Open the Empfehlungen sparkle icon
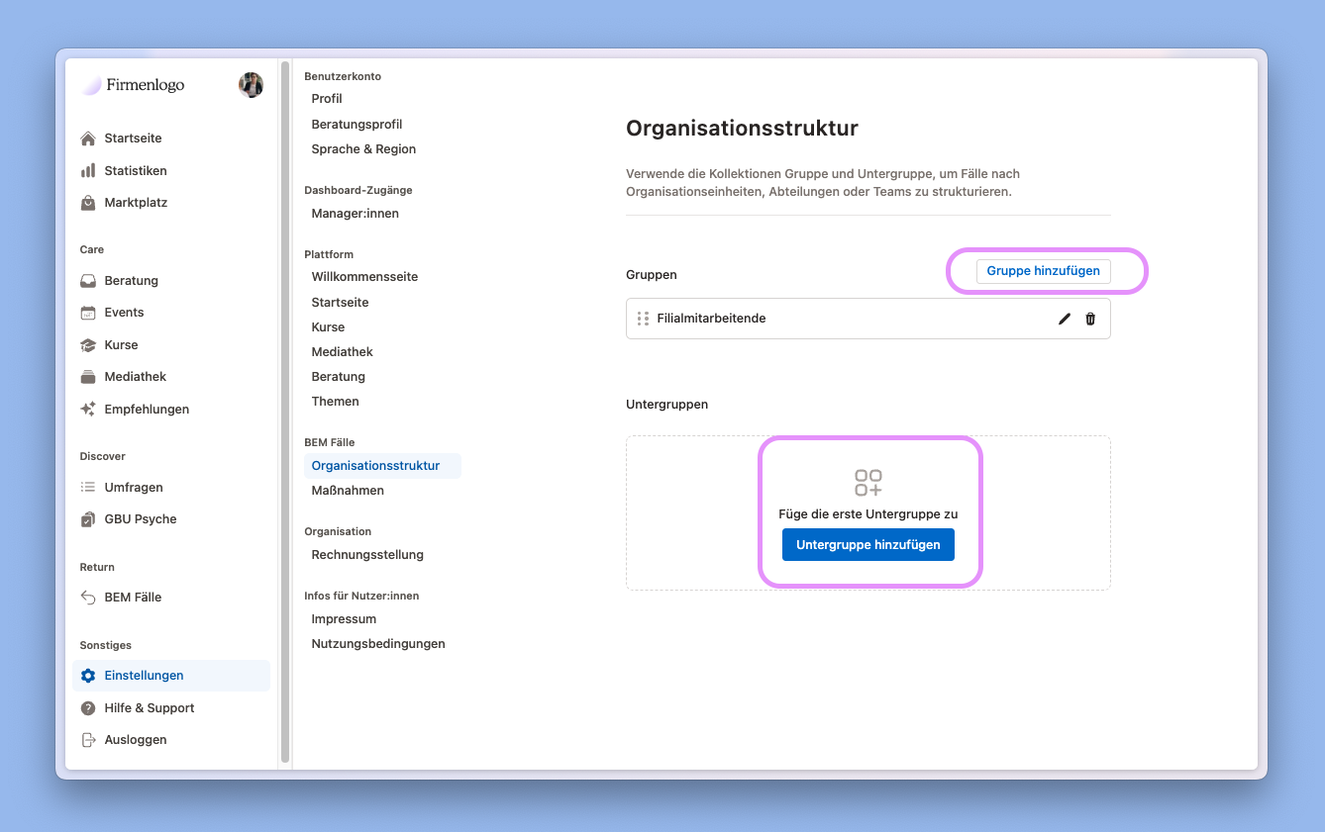The height and width of the screenshot is (832, 1325). click(x=88, y=410)
